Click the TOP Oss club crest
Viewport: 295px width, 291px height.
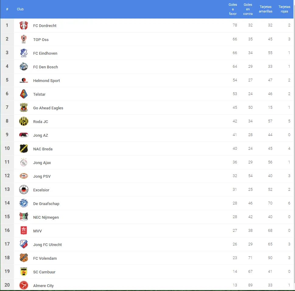pyautogui.click(x=24, y=39)
